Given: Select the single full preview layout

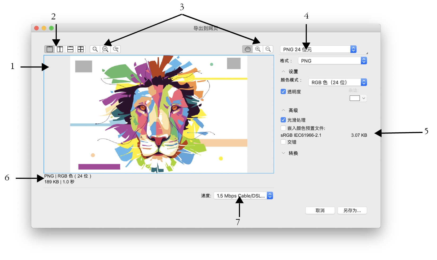Looking at the screenshot, I should [50, 49].
